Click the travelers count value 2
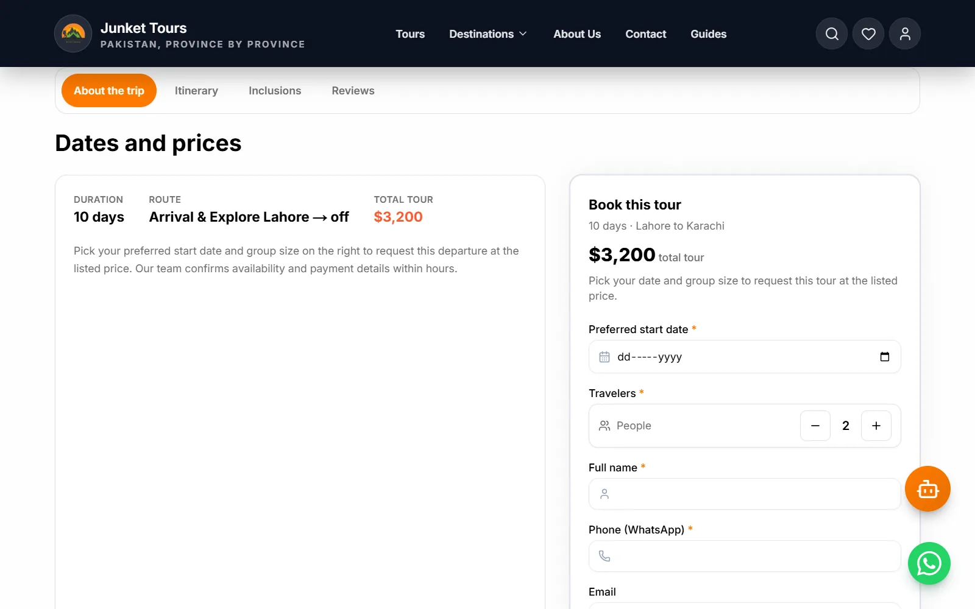The image size is (975, 609). tap(846, 426)
